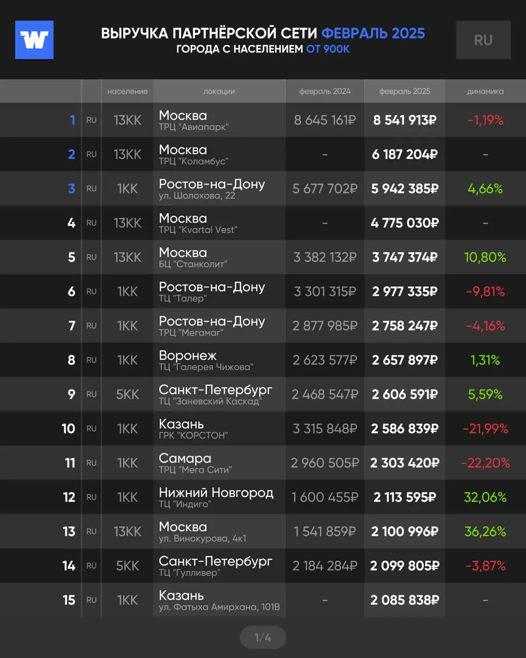
Task: Select the RU region badge in the header
Action: (x=483, y=40)
